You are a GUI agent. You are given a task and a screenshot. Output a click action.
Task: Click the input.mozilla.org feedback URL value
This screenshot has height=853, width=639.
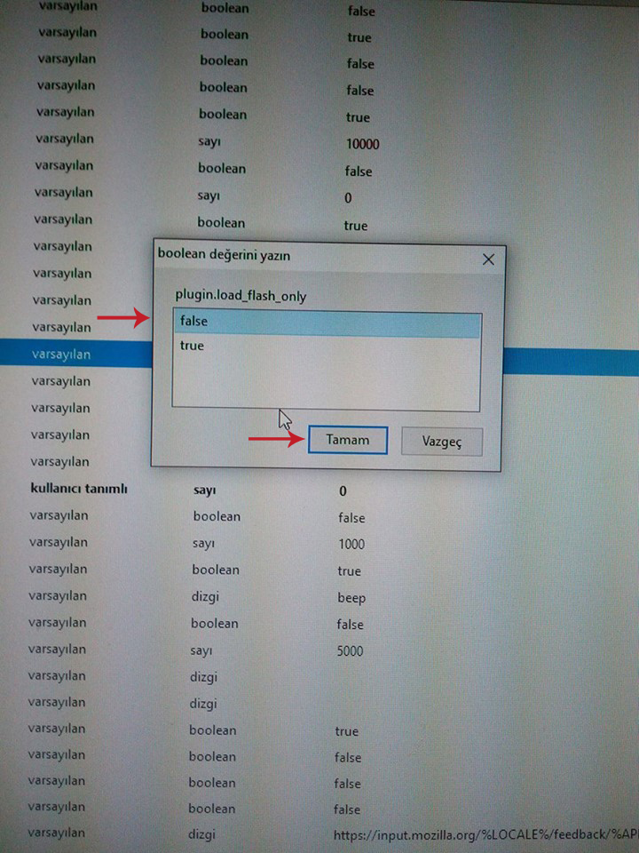[x=485, y=835]
